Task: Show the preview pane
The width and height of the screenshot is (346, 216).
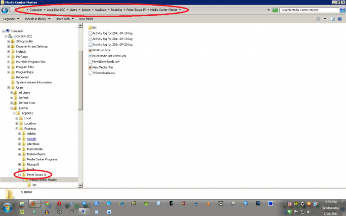Action: tap(332, 19)
